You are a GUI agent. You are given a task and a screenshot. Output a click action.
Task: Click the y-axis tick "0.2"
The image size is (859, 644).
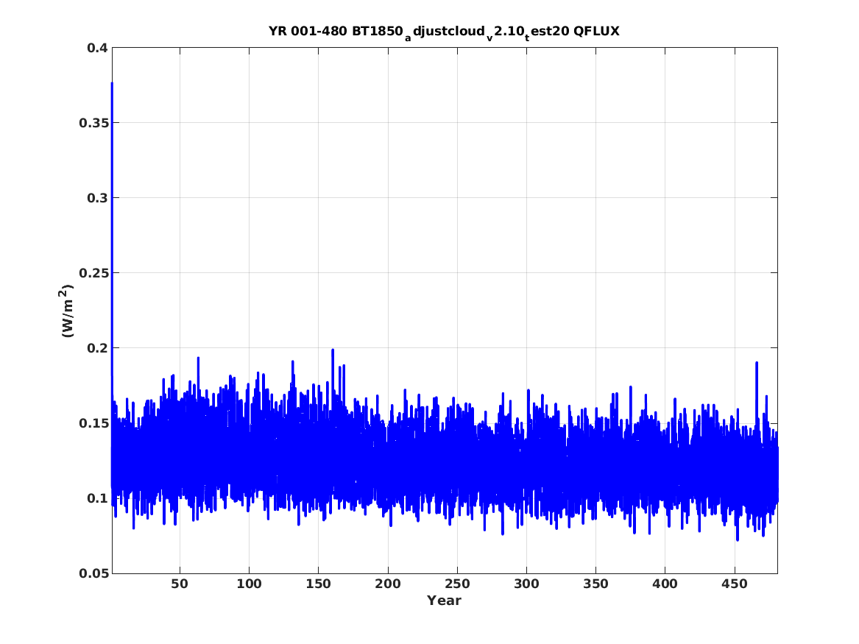(97, 347)
